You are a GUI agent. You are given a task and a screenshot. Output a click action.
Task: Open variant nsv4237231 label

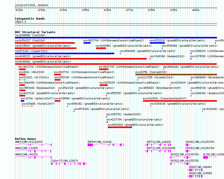[47, 93]
